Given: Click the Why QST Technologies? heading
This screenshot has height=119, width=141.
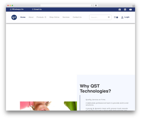Looking at the screenshot, I should [x=95, y=89].
